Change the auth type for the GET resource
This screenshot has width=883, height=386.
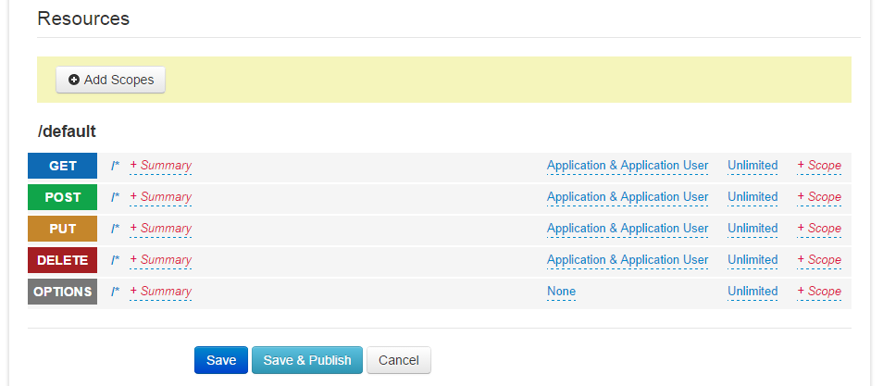tap(627, 166)
